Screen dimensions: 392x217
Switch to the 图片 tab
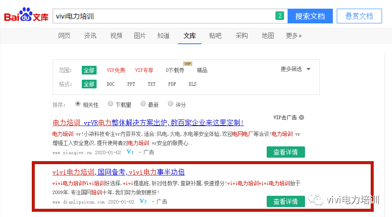click(x=140, y=36)
